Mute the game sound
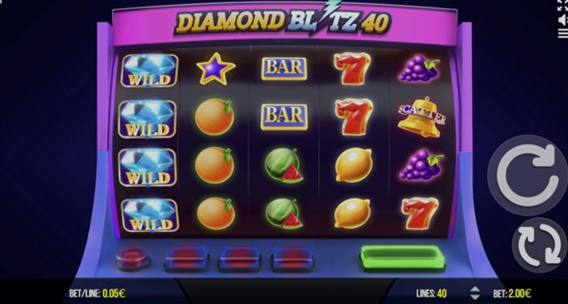The image size is (568, 304). point(563,20)
